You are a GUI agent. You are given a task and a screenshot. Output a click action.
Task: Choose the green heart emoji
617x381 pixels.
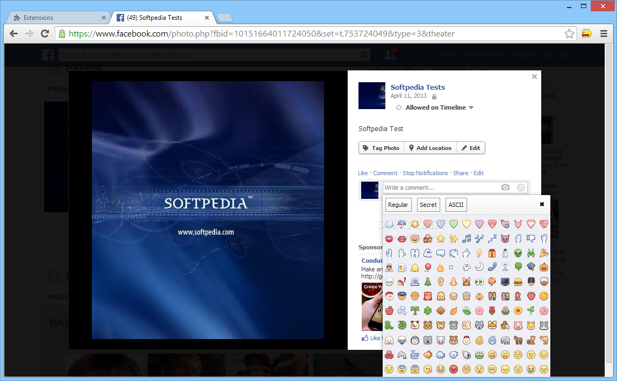coord(453,224)
